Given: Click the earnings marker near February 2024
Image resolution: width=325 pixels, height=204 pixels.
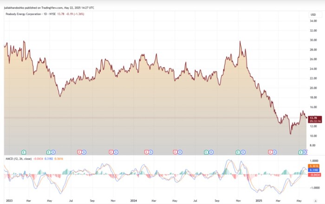Looking at the screenshot, I should (146, 152).
